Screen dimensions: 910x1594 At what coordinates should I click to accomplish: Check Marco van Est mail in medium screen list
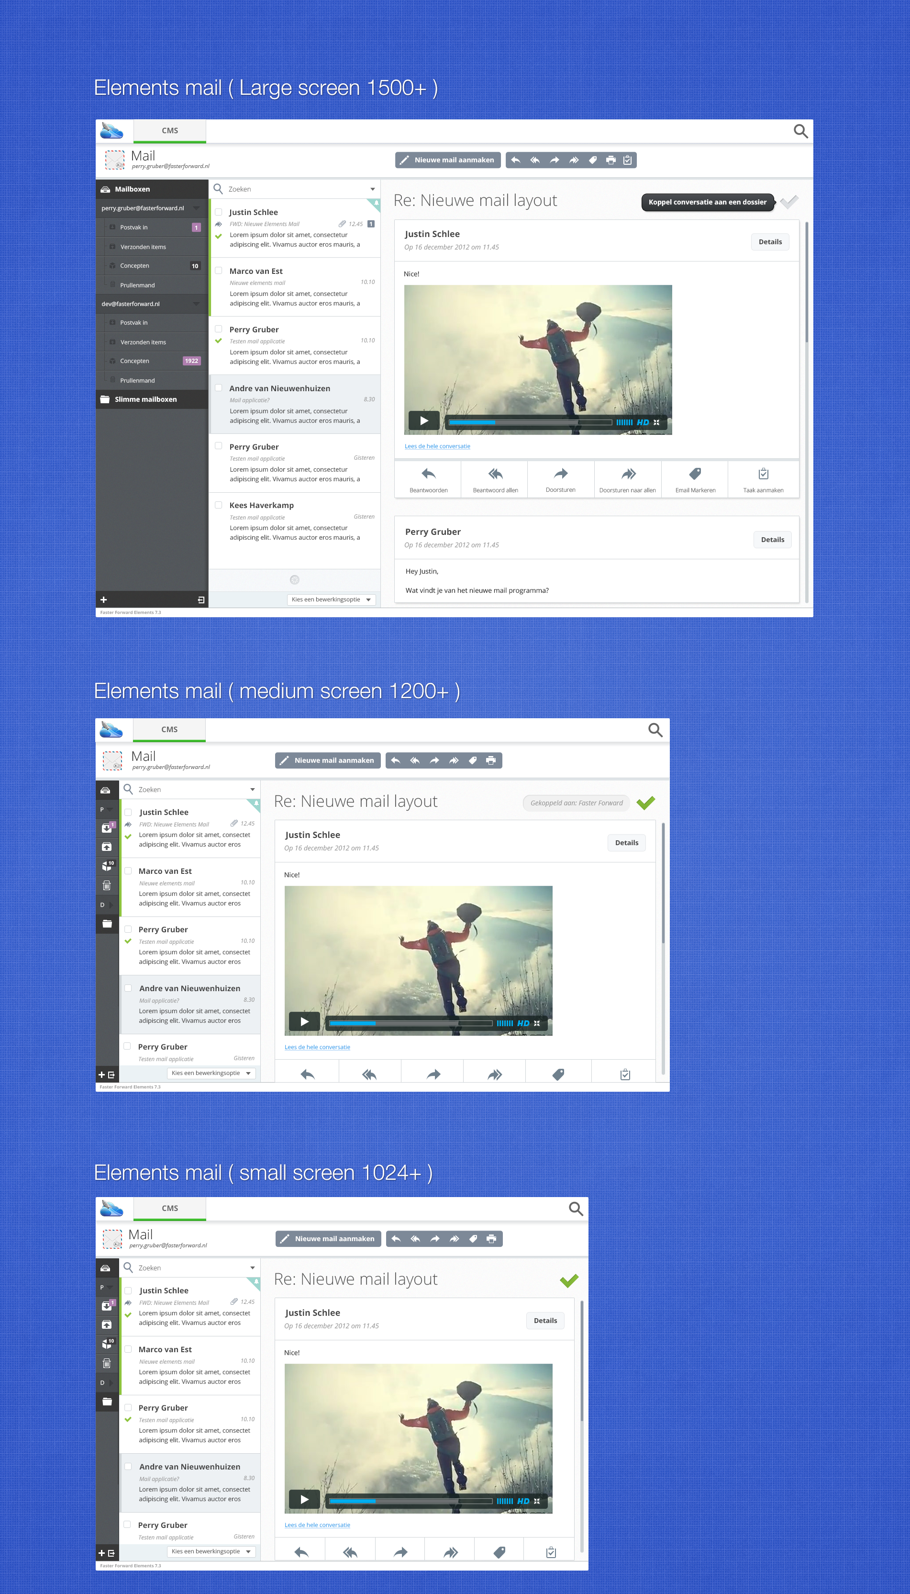click(127, 870)
